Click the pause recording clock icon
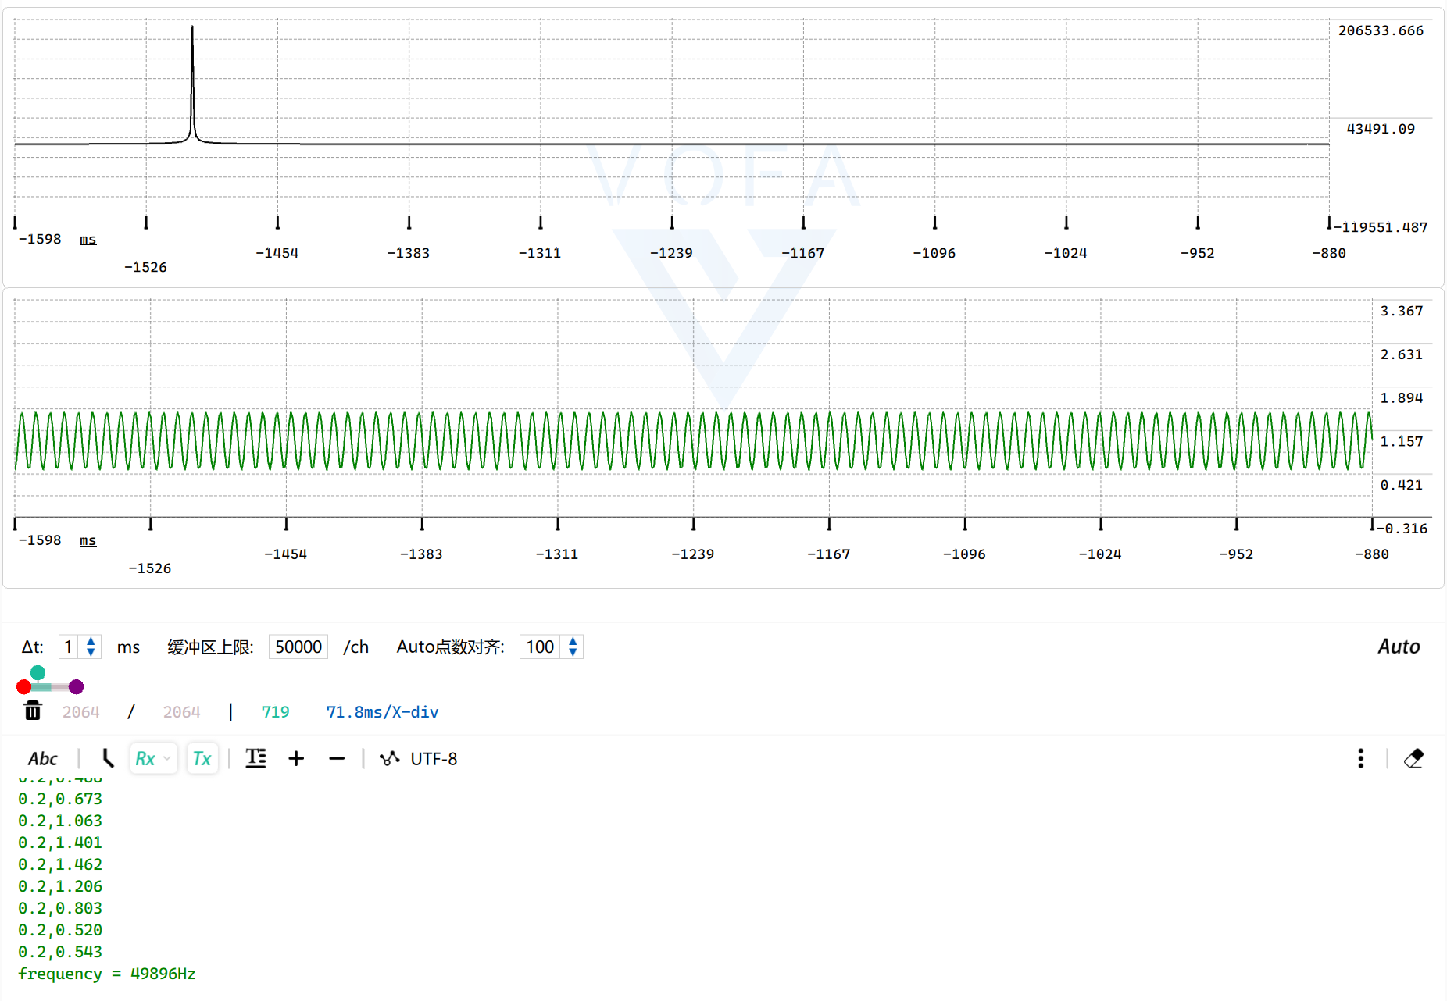This screenshot has height=1001, width=1447. pyautogui.click(x=107, y=758)
